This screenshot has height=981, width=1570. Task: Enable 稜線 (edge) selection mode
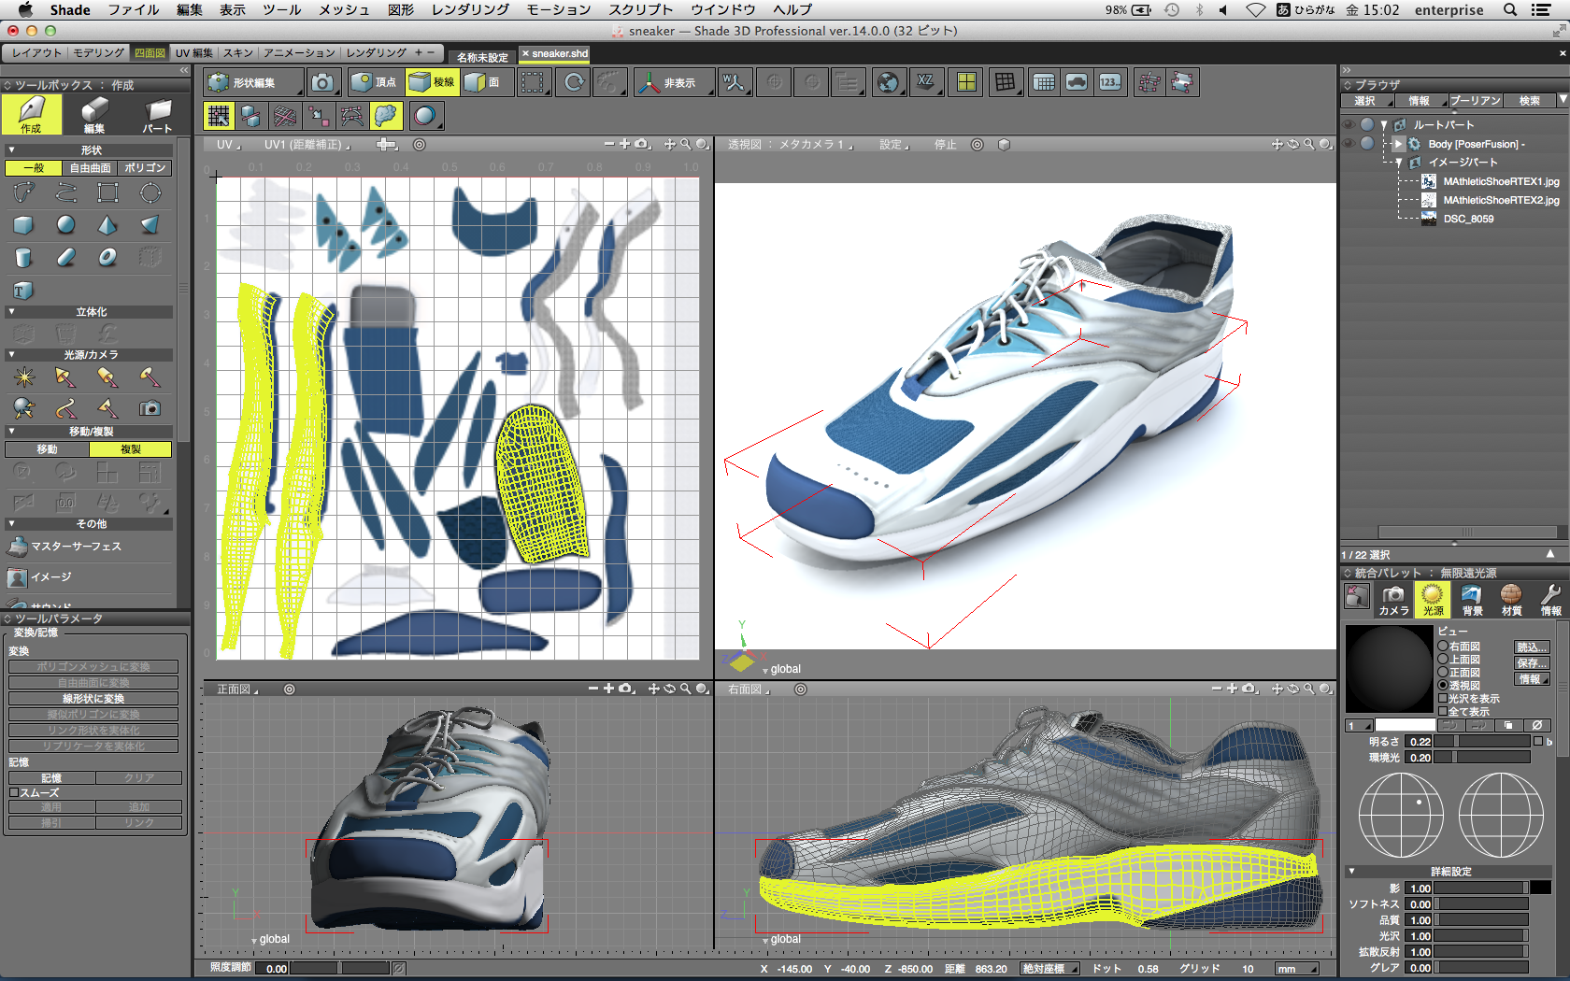(432, 83)
